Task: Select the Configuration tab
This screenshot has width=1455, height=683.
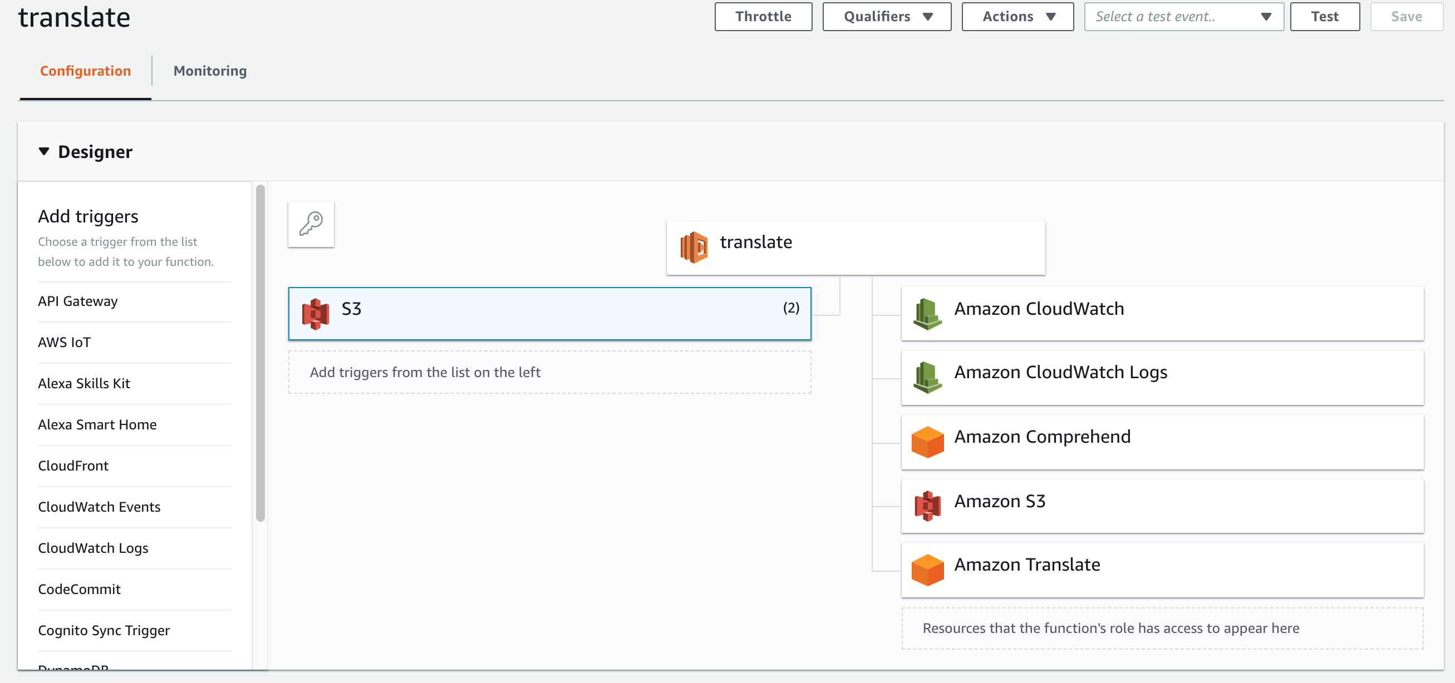Action: click(85, 71)
